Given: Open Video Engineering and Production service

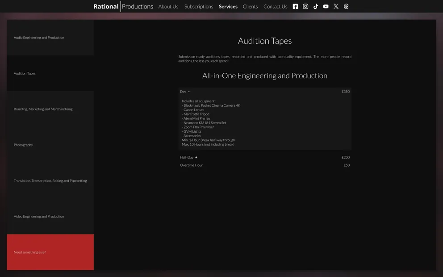Looking at the screenshot, I should (50, 216).
